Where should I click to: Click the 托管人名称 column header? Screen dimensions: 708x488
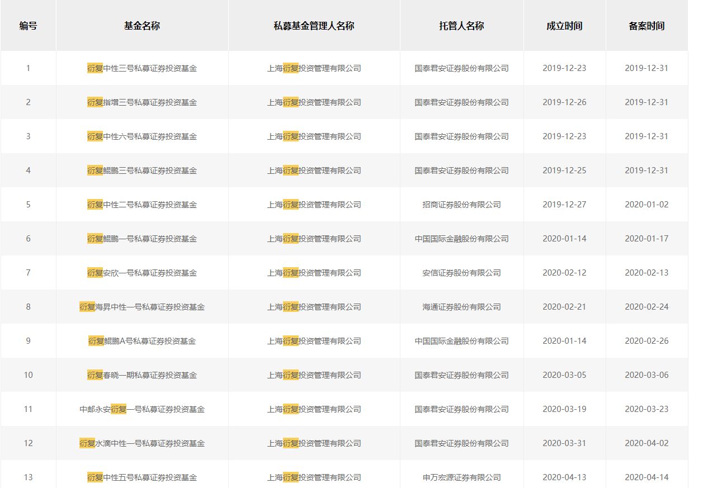point(461,26)
